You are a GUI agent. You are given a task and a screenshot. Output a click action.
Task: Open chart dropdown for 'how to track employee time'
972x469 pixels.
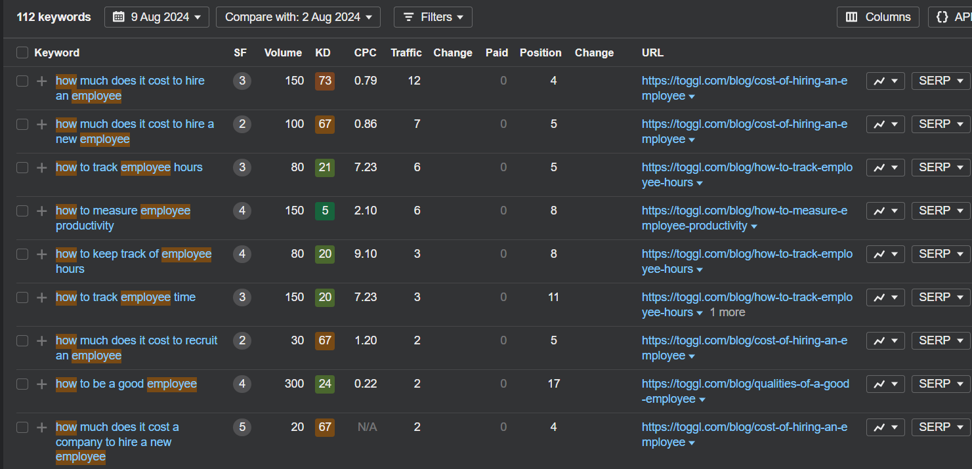(x=886, y=297)
